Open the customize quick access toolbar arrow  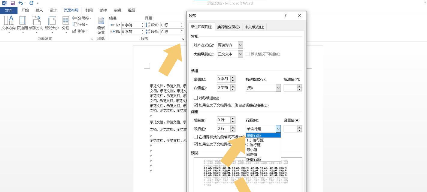point(38,3)
